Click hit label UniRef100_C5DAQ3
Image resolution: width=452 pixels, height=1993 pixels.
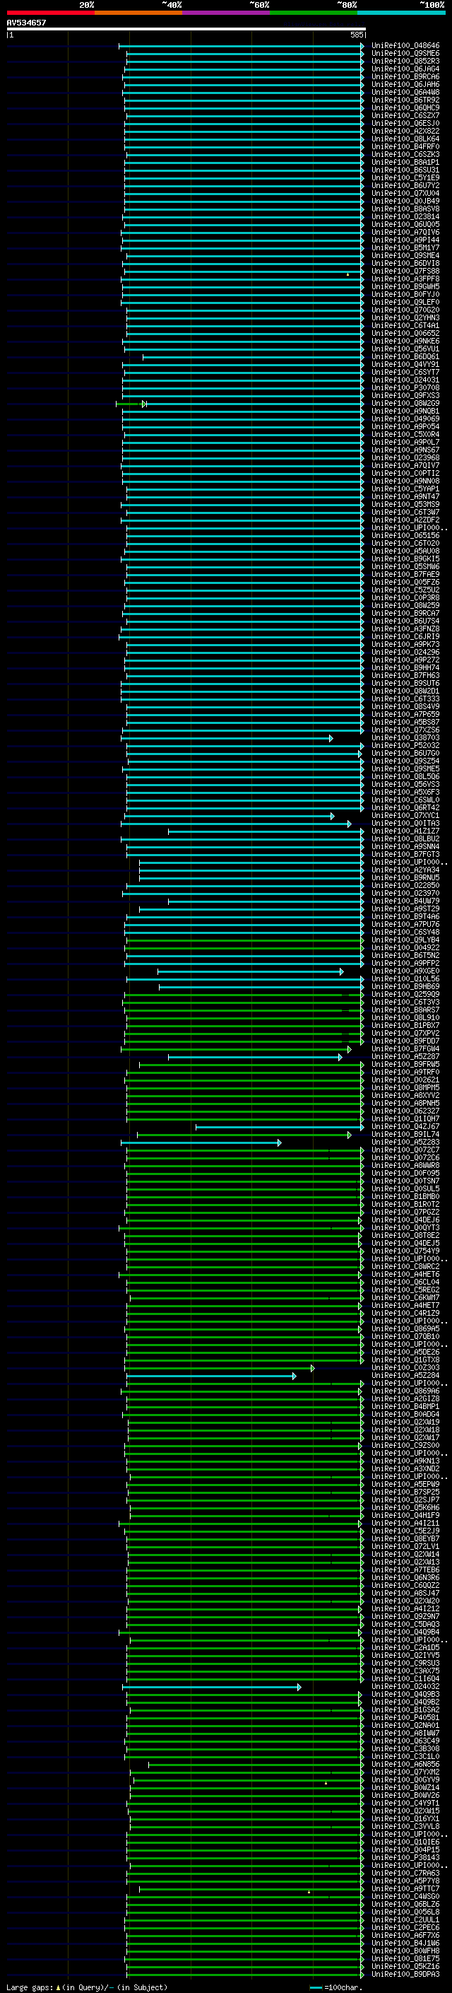(x=405, y=1624)
